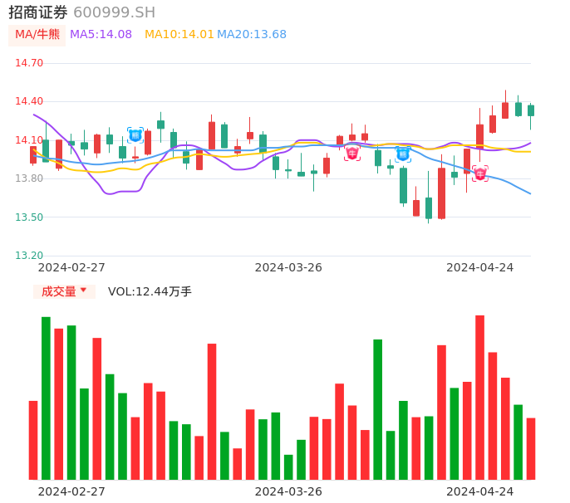Click the MA10:14.01 legend label
The height and width of the screenshot is (503, 570).
pos(179,34)
